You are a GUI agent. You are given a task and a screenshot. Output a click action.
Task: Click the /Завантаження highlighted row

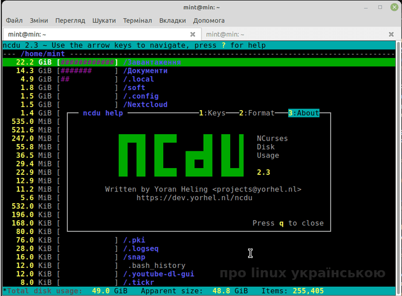tap(199, 62)
